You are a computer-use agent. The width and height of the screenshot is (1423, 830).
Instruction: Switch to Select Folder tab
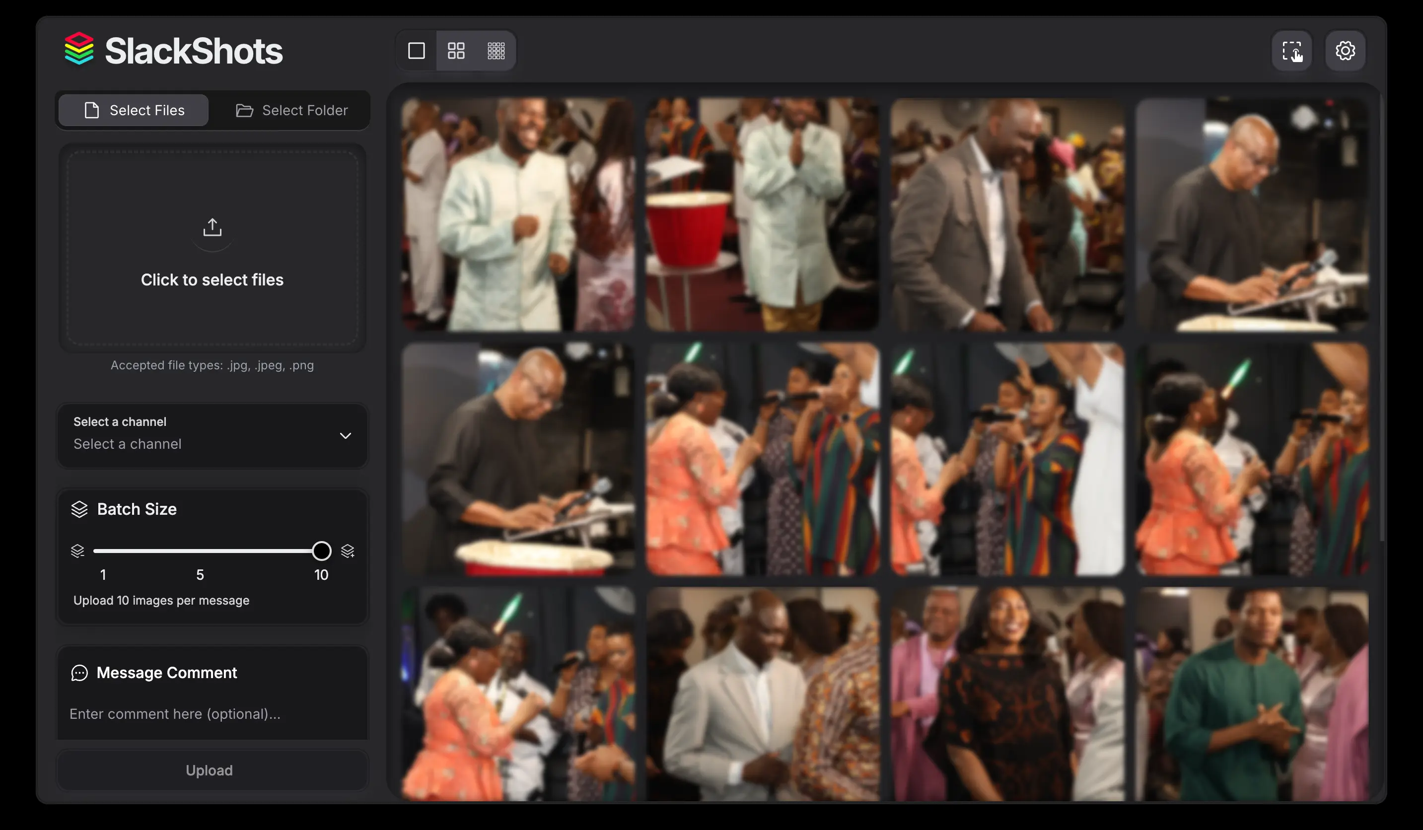(x=291, y=110)
